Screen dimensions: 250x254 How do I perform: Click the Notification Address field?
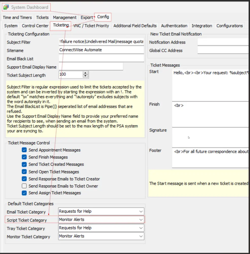223,42
